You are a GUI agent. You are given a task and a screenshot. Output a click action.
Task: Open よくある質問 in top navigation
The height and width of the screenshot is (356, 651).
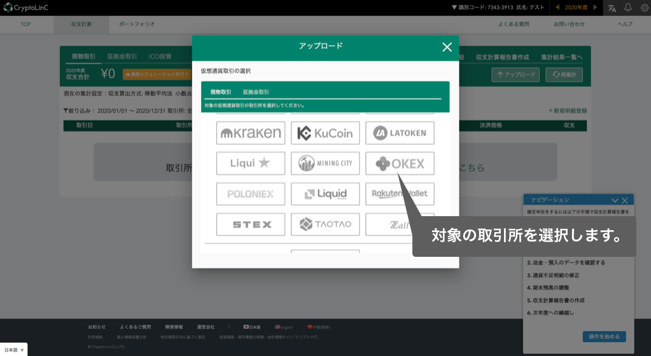point(514,25)
